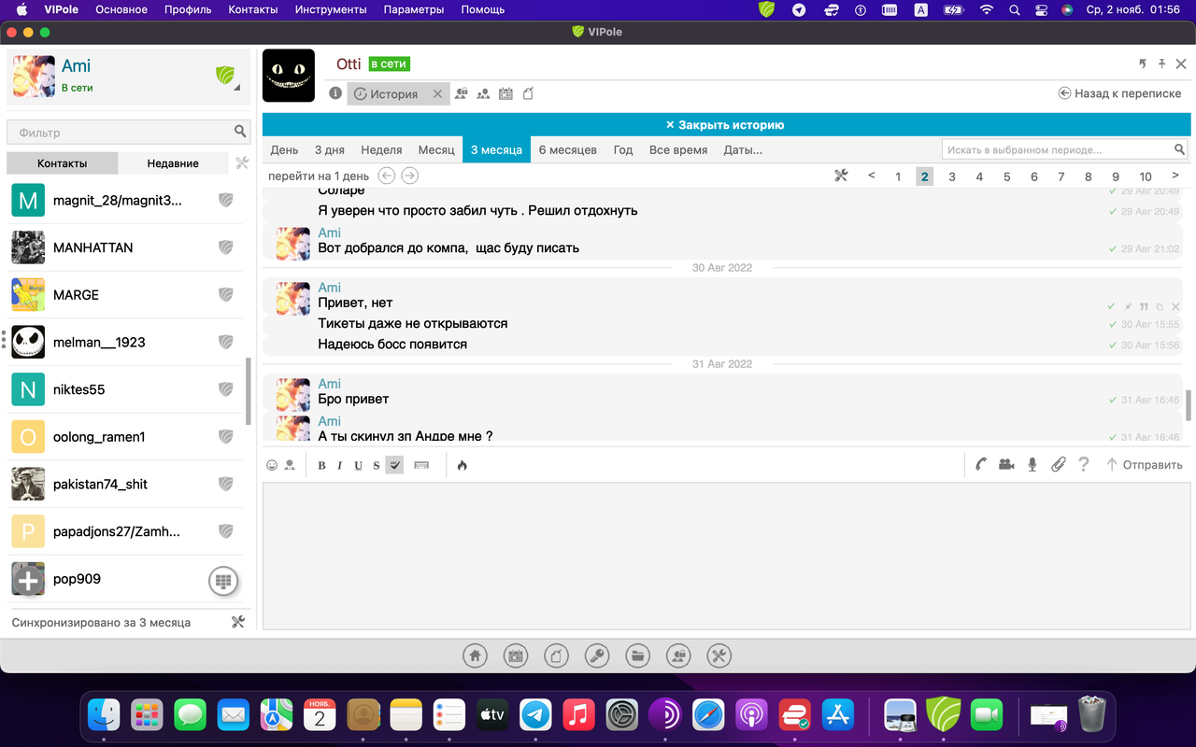Viewport: 1196px width, 747px height.
Task: Open the organizer calendar icon in bottom toolbar
Action: pyautogui.click(x=516, y=655)
